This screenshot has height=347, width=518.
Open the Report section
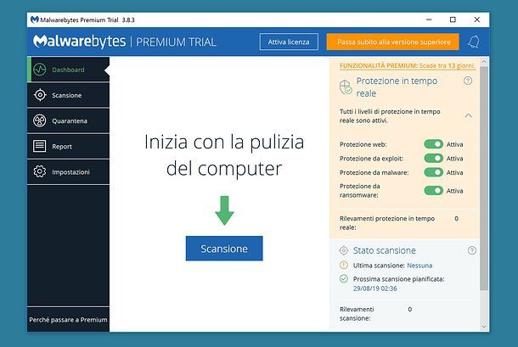69,146
